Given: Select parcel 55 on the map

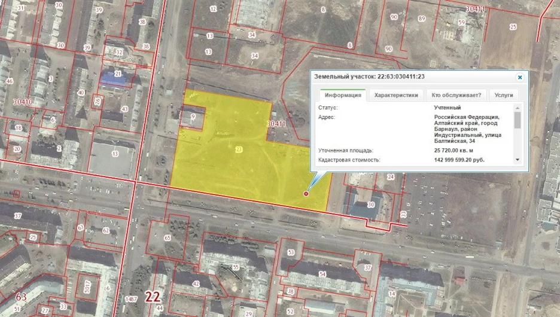Looking at the screenshot, I should [236, 266].
